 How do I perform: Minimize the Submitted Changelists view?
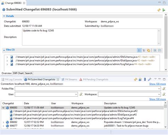(159, 79)
